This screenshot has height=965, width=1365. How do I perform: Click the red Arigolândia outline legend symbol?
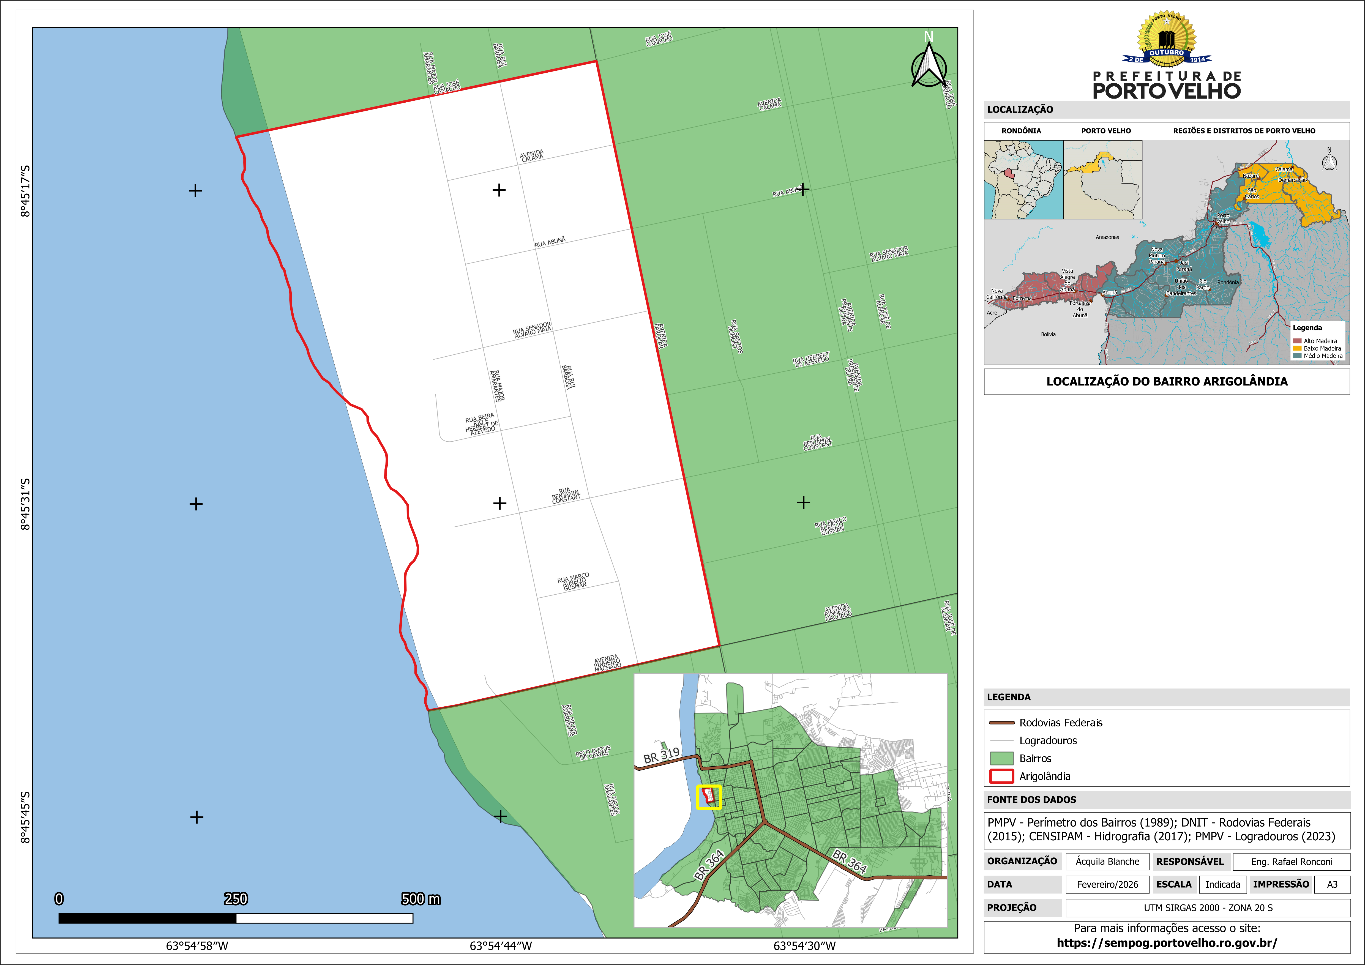(x=1002, y=777)
